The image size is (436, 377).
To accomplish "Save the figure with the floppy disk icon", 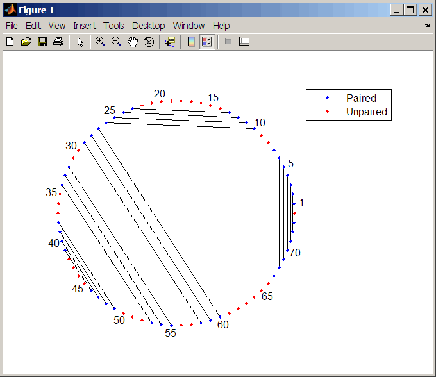I will point(42,42).
